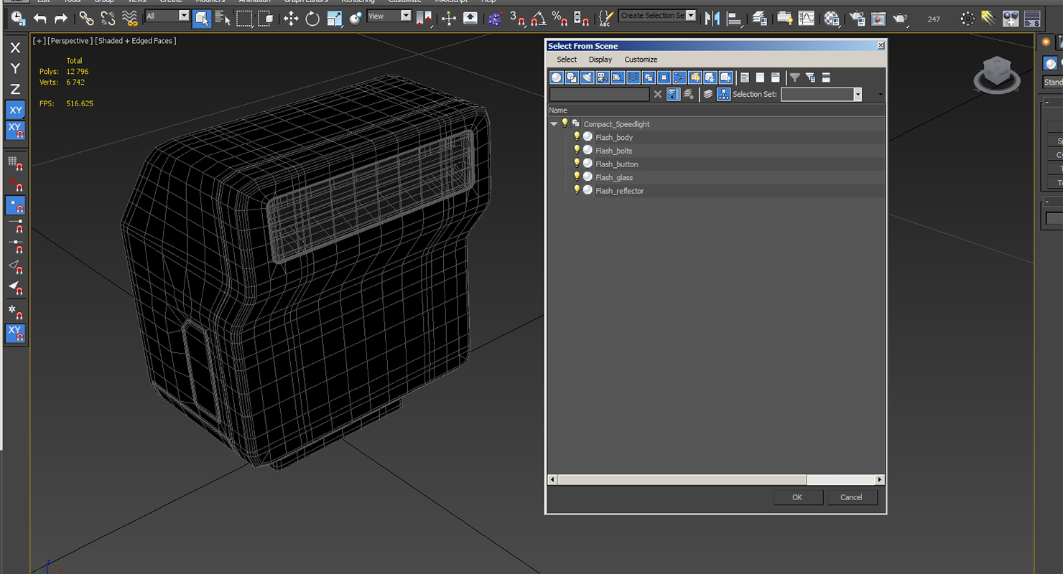Open the Rendered Frame Window icon
The height and width of the screenshot is (574, 1063).
pos(878,18)
